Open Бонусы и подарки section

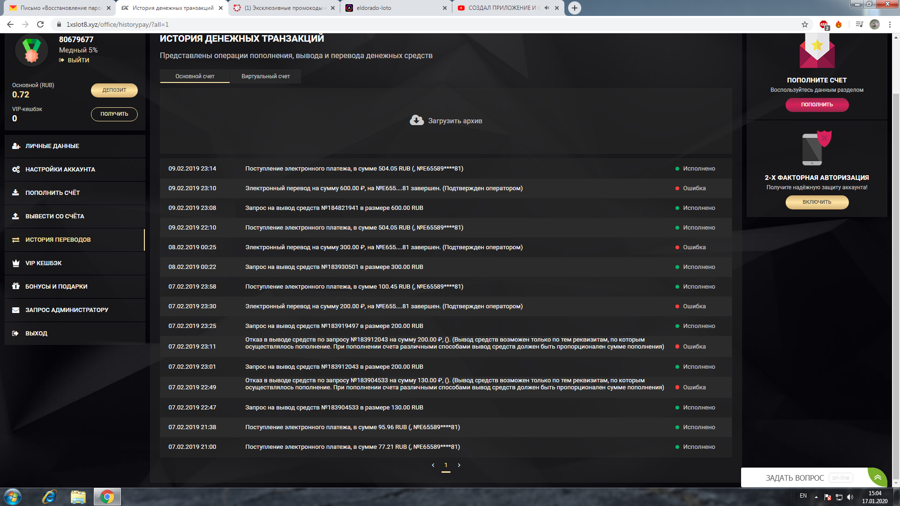click(56, 287)
